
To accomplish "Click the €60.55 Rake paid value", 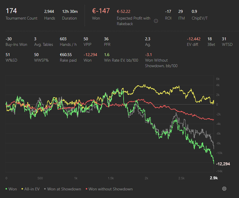I will click(x=66, y=55).
